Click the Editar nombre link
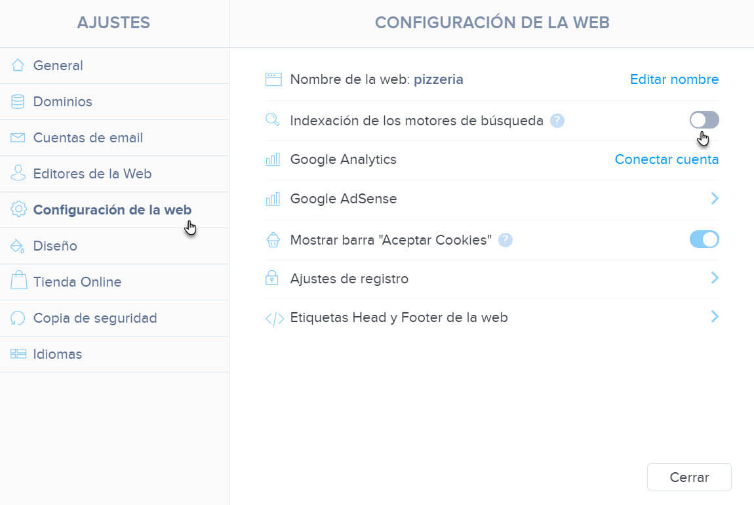Screen dimensions: 754x505 click(x=674, y=79)
